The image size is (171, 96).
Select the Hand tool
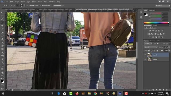pos(2,73)
